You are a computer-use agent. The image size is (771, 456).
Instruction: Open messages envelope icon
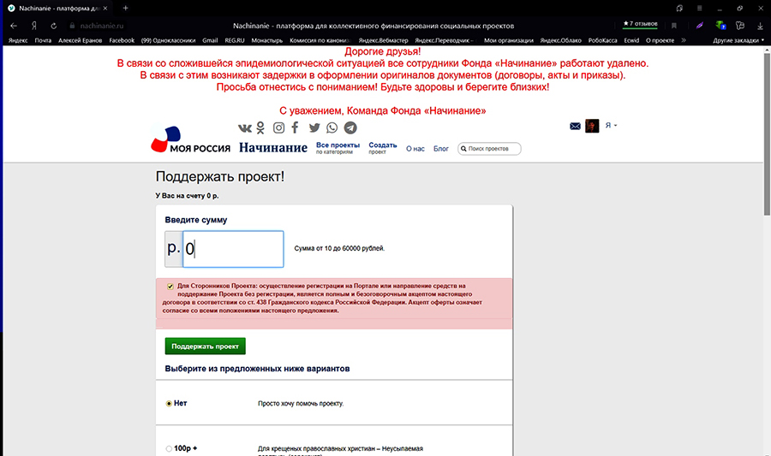(575, 126)
